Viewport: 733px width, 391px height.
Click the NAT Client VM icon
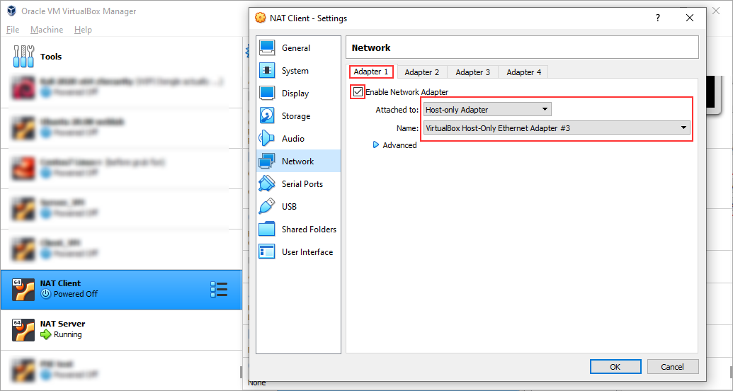(23, 290)
